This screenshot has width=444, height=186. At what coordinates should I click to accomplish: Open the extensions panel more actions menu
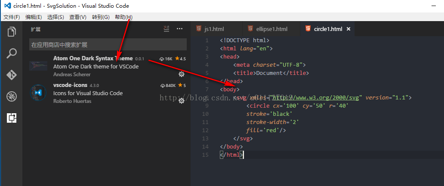pyautogui.click(x=179, y=29)
